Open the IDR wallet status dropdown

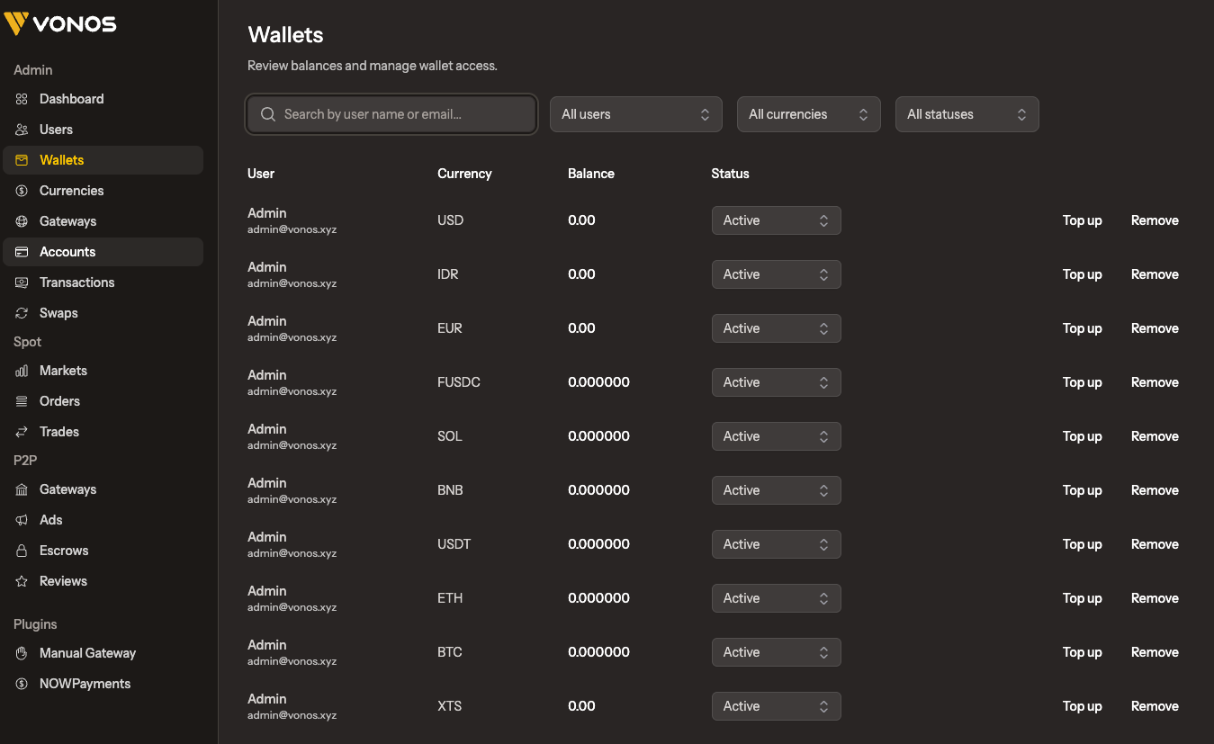(x=776, y=274)
